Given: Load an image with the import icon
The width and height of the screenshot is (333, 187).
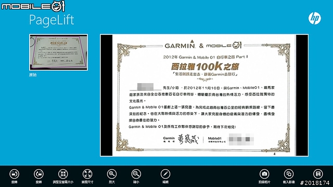Looking at the screenshot, I should 289,174.
